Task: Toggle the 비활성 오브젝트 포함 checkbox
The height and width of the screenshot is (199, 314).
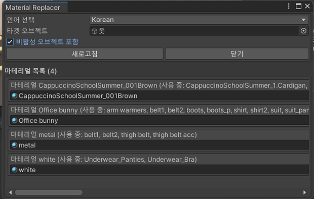Action: (10, 42)
